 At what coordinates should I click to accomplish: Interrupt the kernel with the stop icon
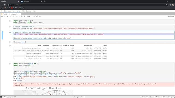tap(19, 17)
